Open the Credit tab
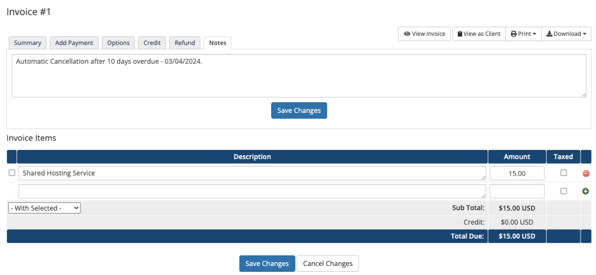 point(152,43)
